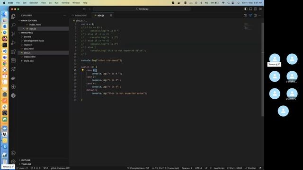
Task: Expand the assets folder
Action: coord(27,37)
